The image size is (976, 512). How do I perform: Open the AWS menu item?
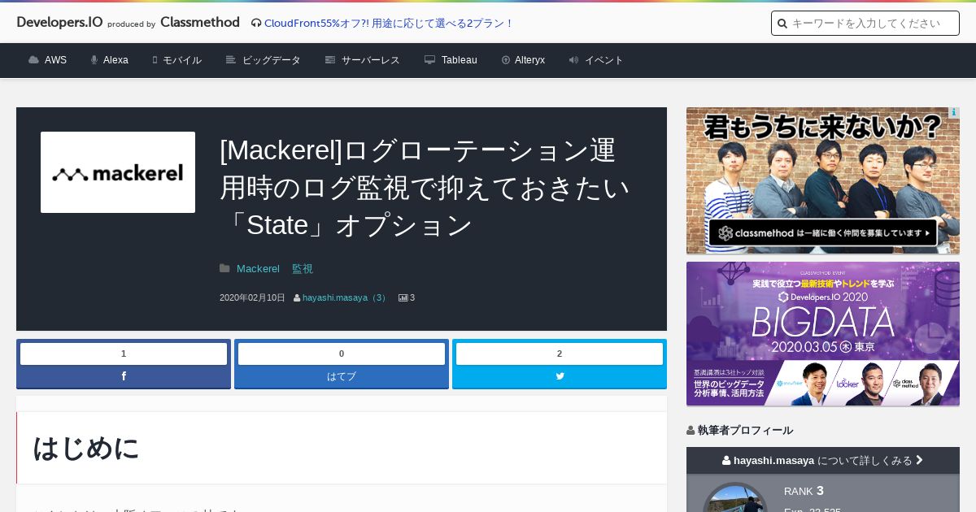[x=55, y=60]
